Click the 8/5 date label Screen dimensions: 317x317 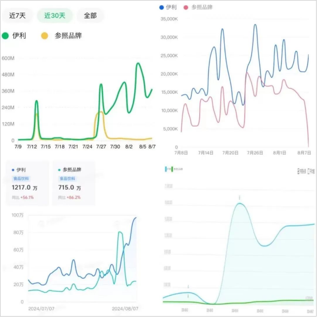[143, 147]
